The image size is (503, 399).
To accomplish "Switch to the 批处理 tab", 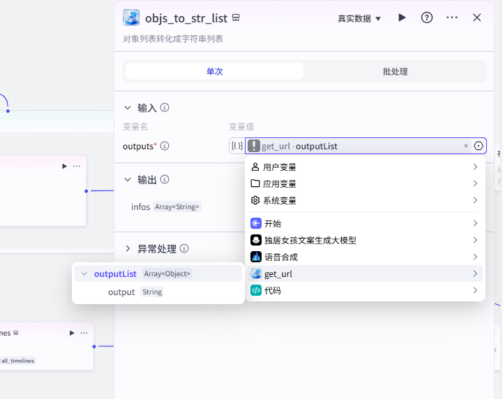I will 395,71.
